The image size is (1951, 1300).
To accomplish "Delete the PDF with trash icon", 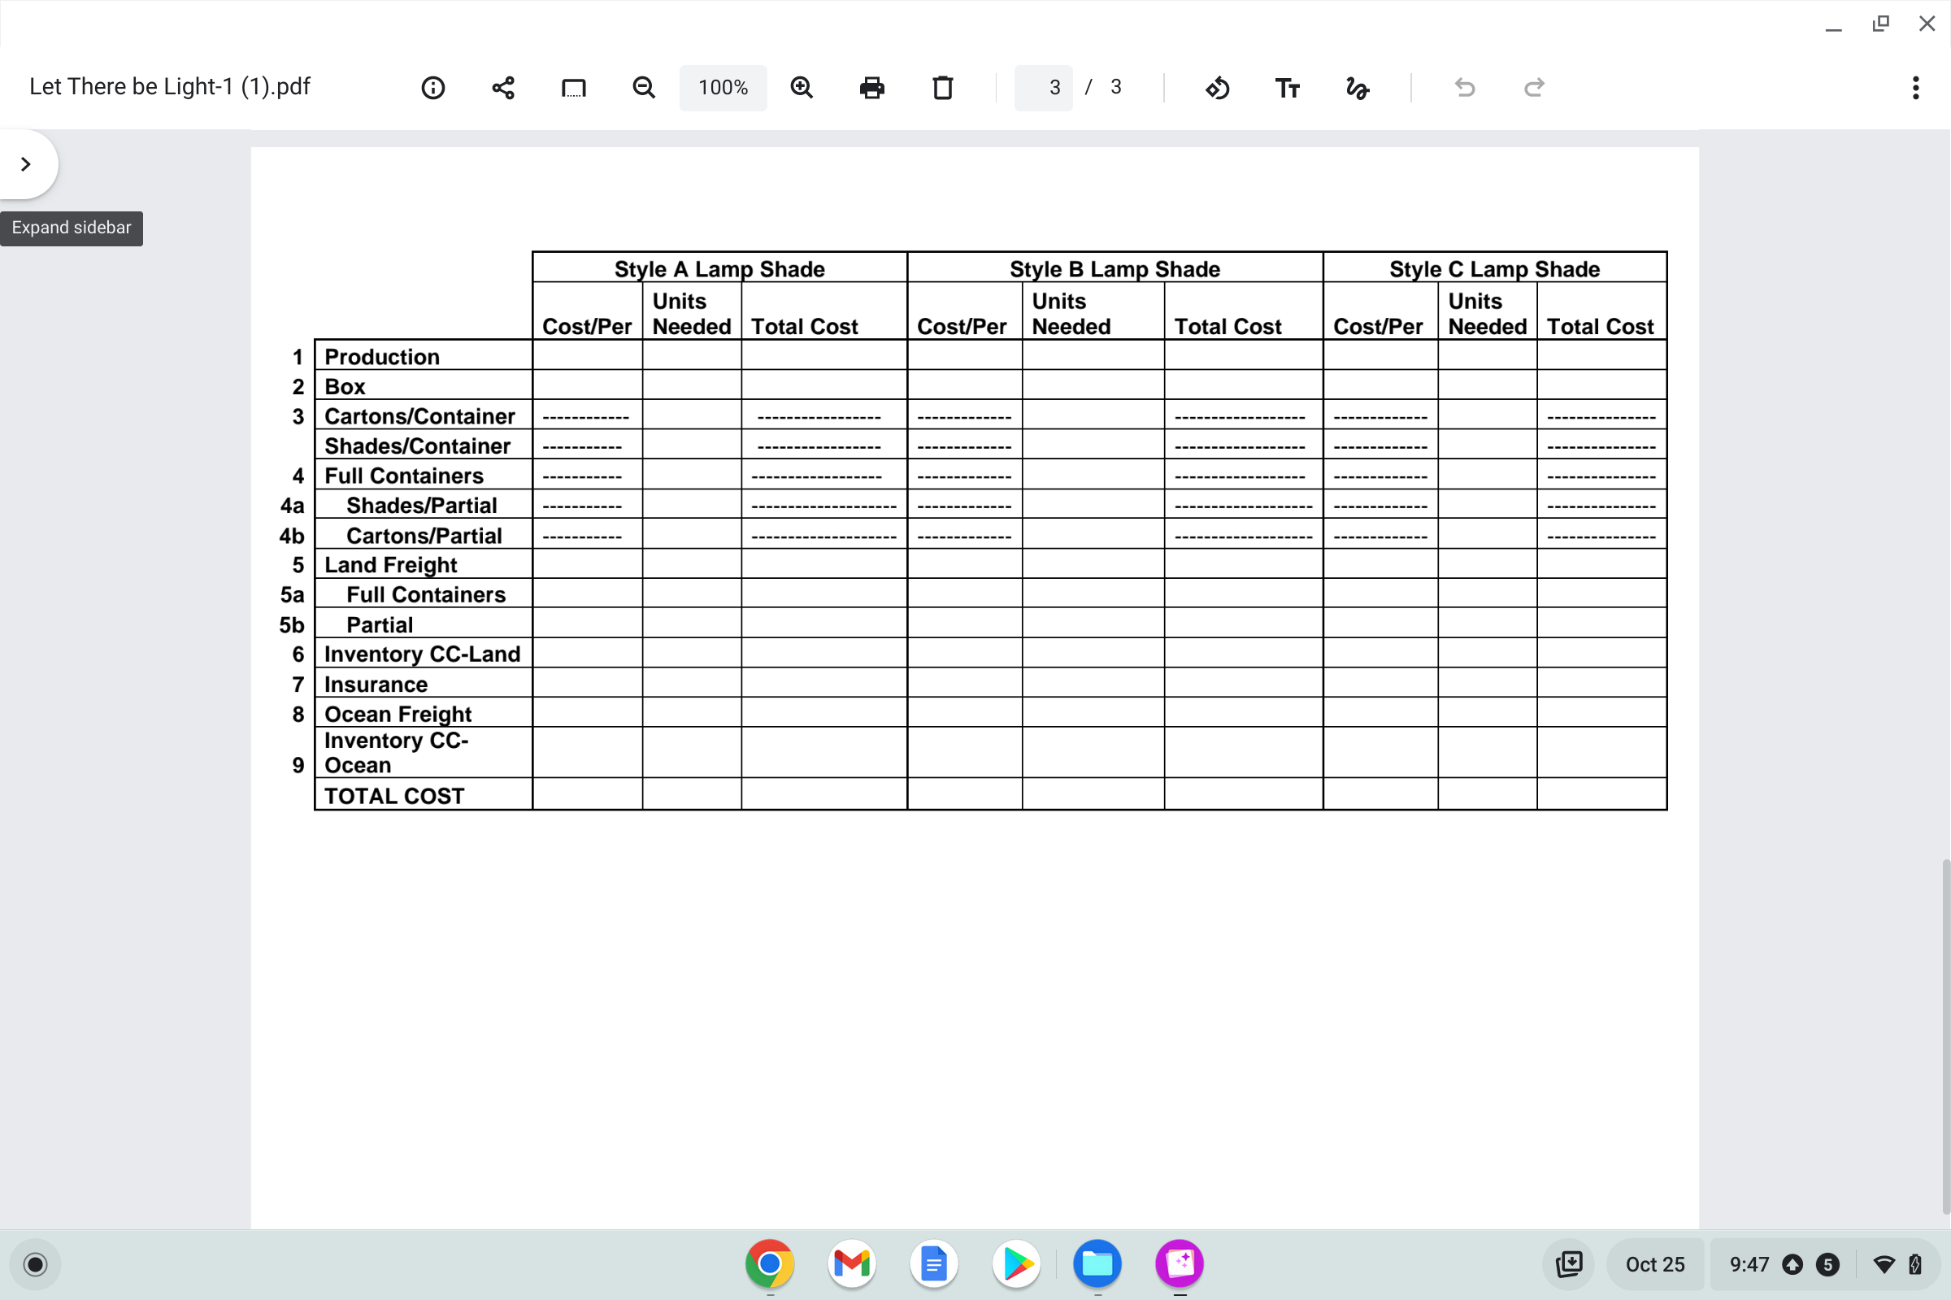I will (942, 88).
